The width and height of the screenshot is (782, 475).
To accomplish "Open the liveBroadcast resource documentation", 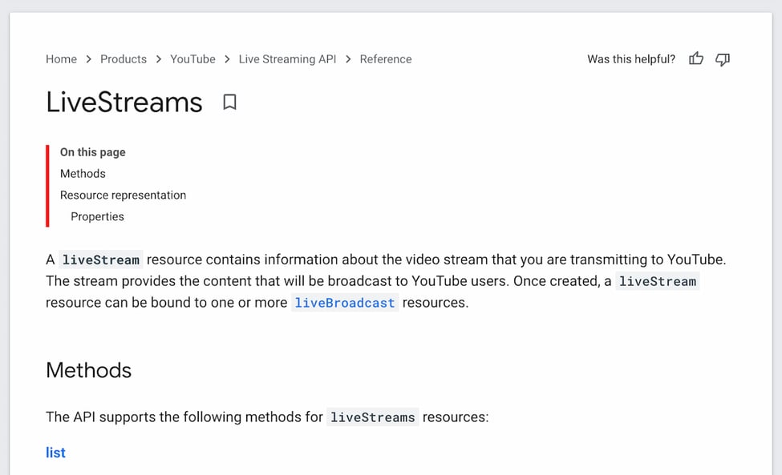I will coord(345,302).
